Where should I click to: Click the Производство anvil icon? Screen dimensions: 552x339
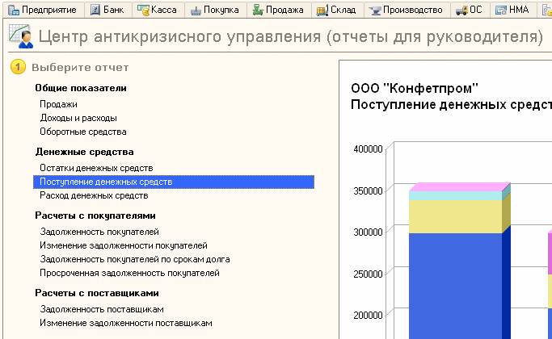[x=375, y=11]
